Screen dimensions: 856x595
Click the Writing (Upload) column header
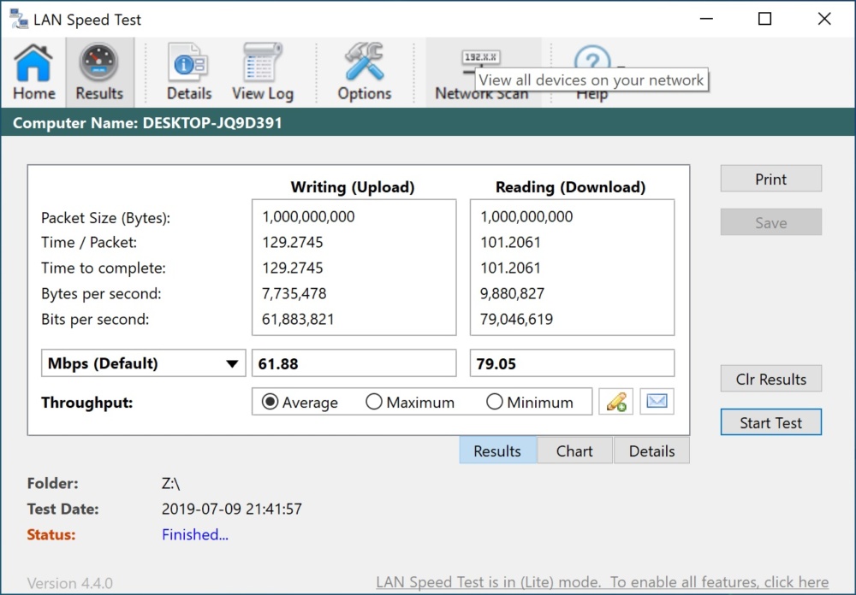coord(353,187)
